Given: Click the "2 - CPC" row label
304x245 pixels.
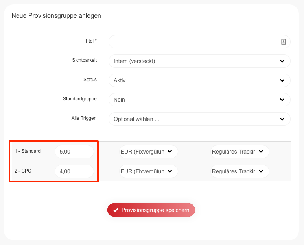Looking at the screenshot, I should (x=23, y=171).
